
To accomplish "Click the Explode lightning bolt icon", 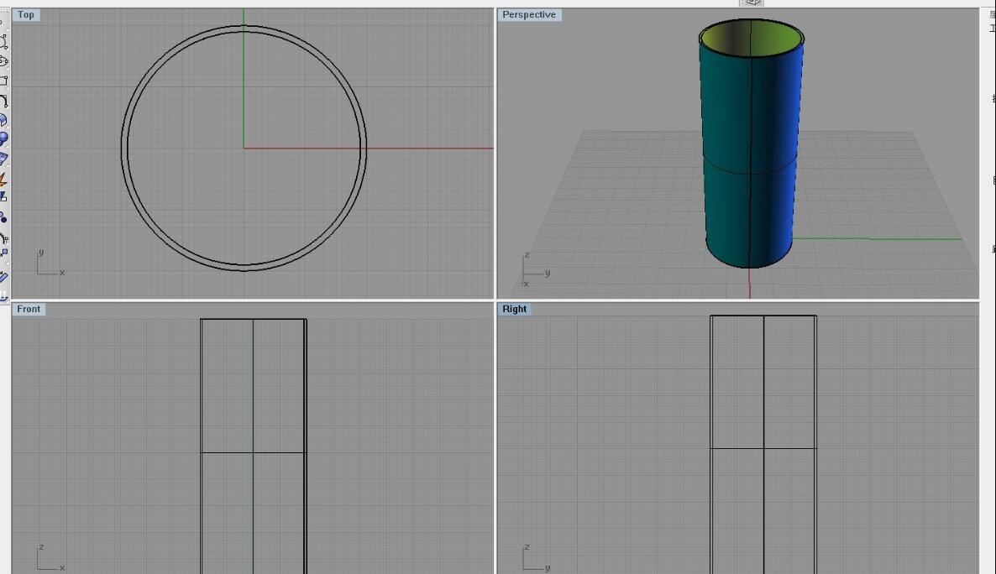I will click(3, 180).
